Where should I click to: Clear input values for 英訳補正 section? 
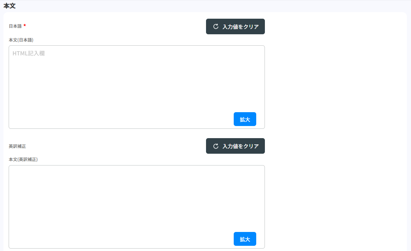235,146
